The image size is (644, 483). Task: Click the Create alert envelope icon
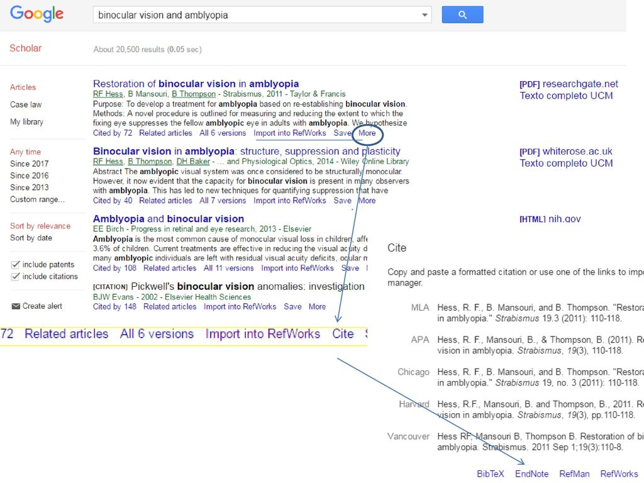(16, 306)
